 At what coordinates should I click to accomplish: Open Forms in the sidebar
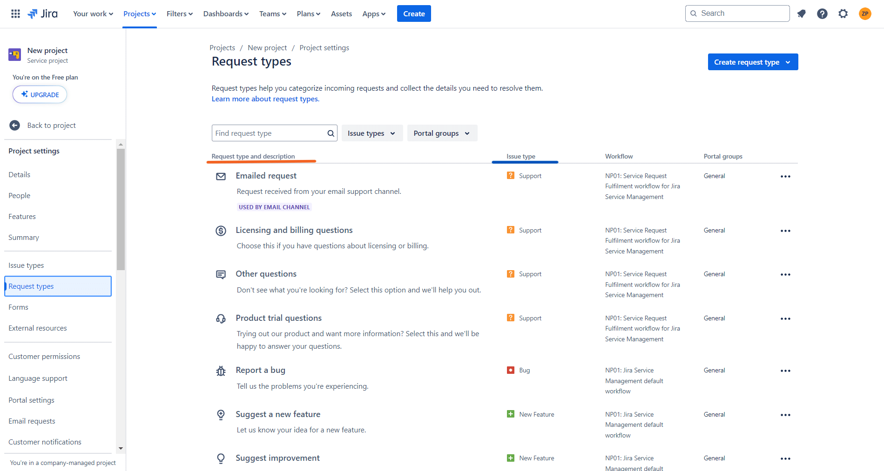(x=18, y=307)
